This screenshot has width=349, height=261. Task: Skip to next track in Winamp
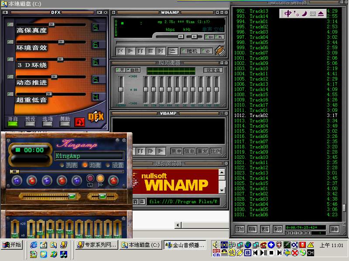[161, 51]
